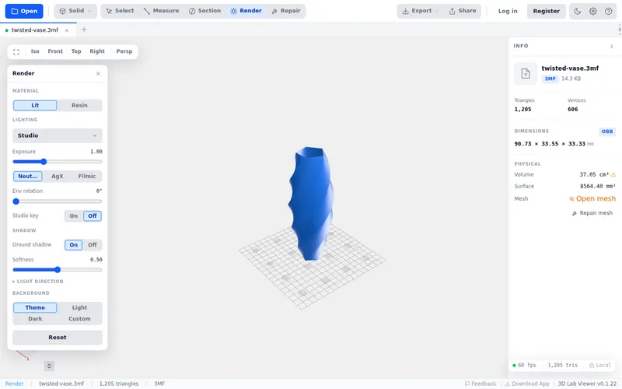Open settings via the gear icon
The height and width of the screenshot is (389, 622).
pos(593,11)
